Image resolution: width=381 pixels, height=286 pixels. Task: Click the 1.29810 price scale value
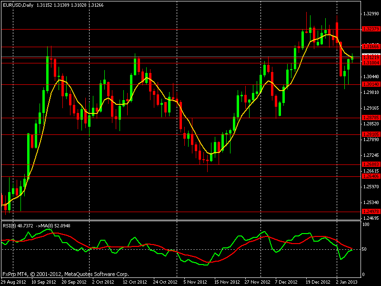coord(371,92)
